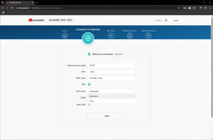Open the My Wi-Fi icon
Screen dimensions: 213x140
click(111, 36)
